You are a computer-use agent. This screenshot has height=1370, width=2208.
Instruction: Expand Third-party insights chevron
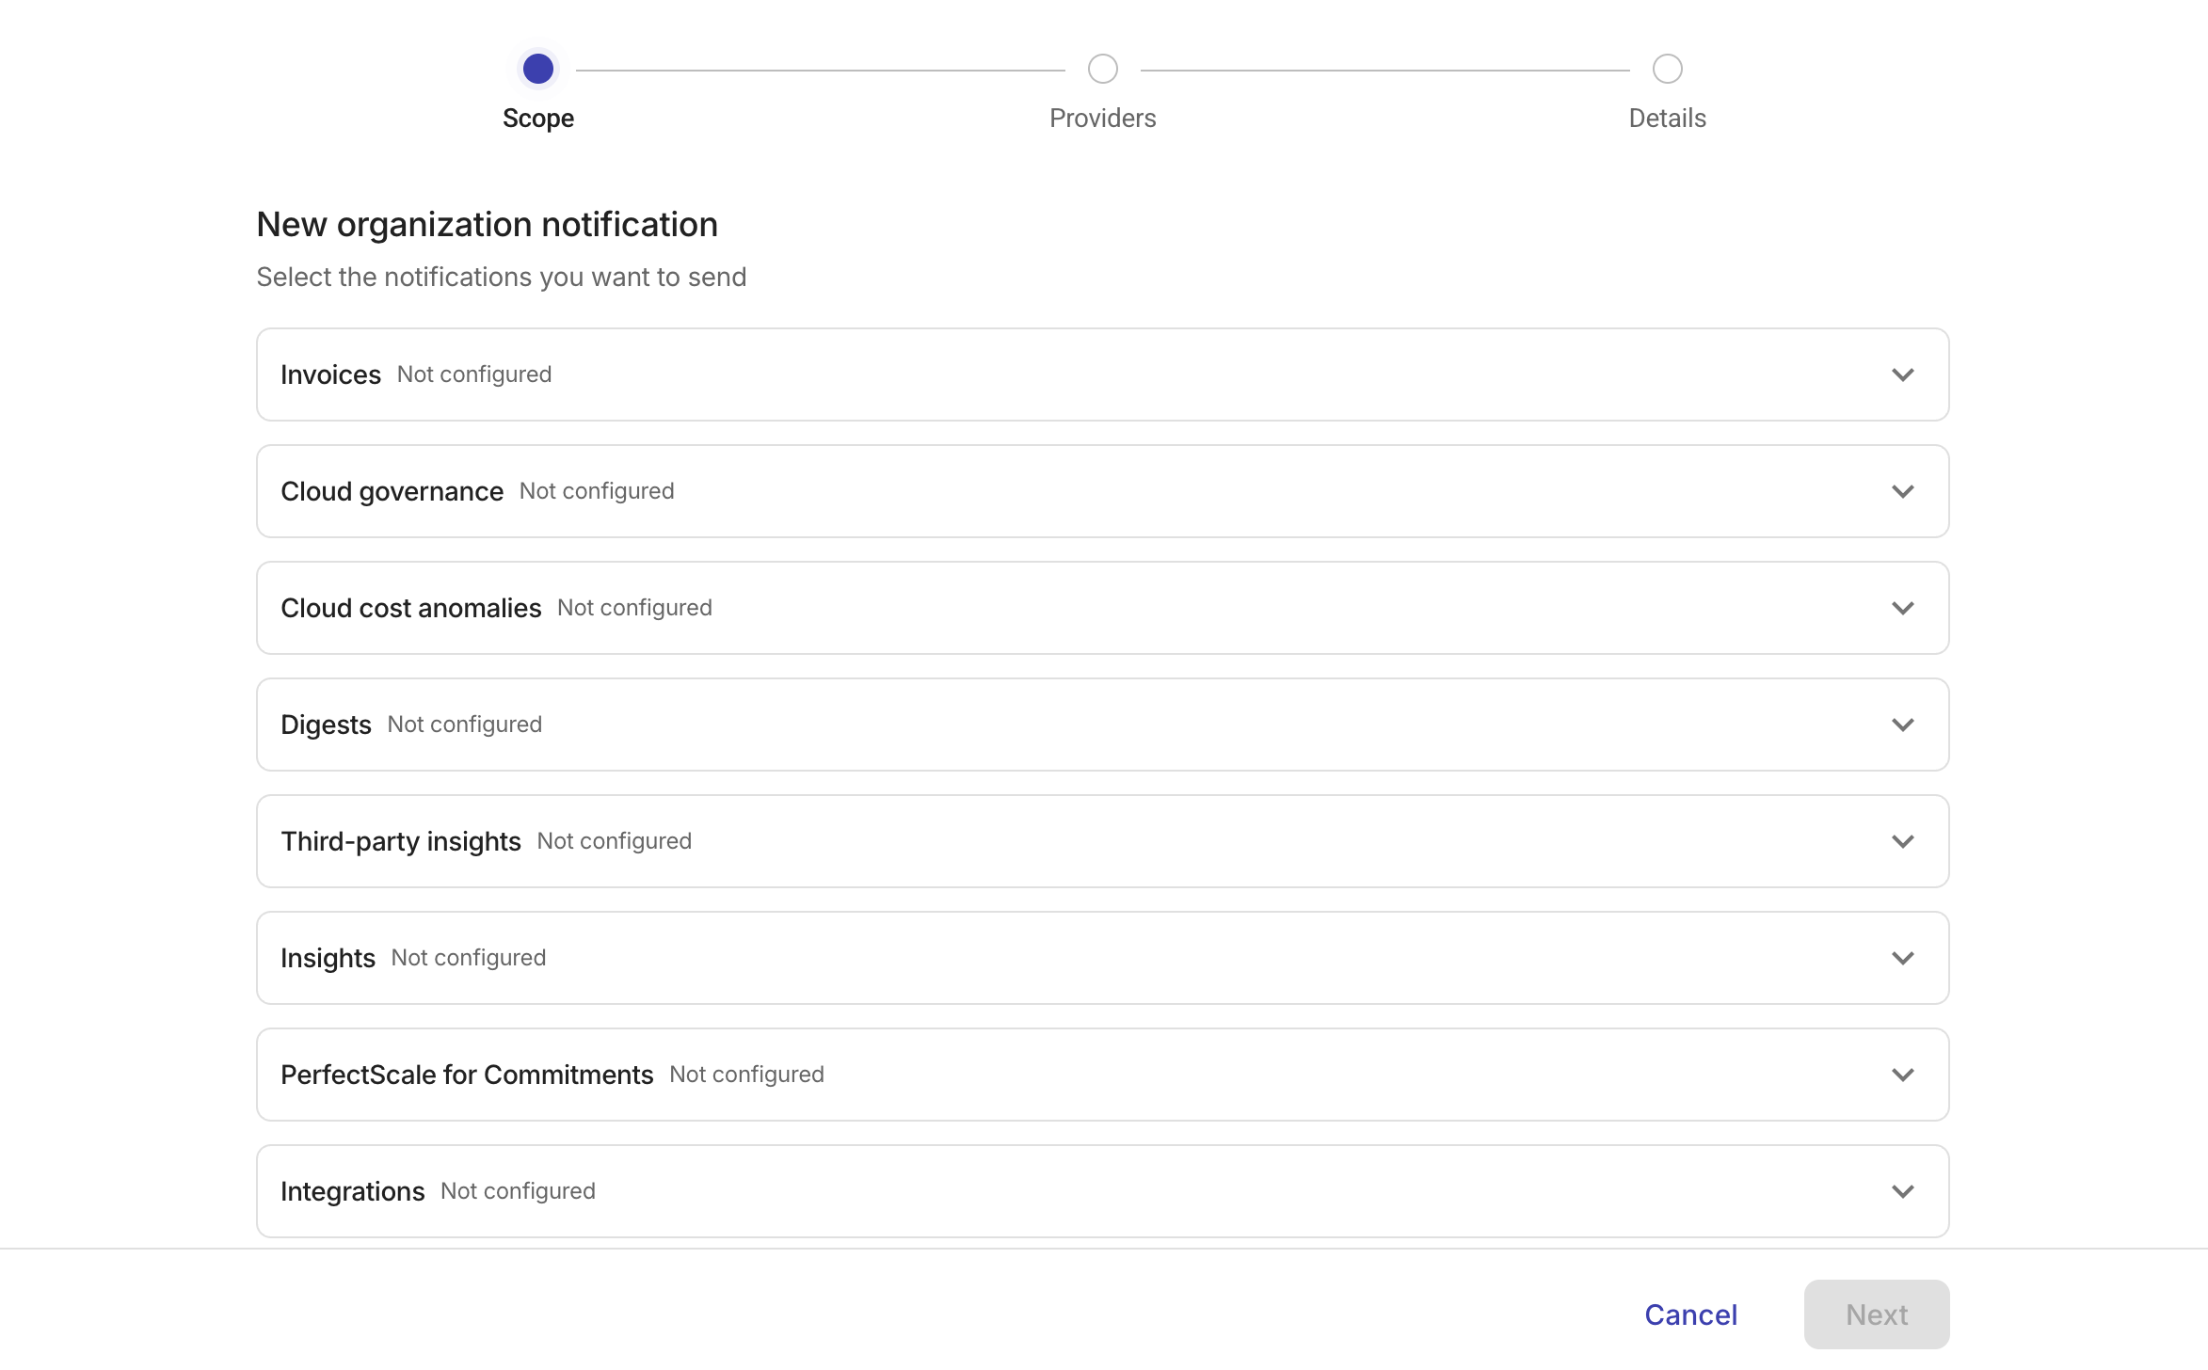pyautogui.click(x=1902, y=841)
